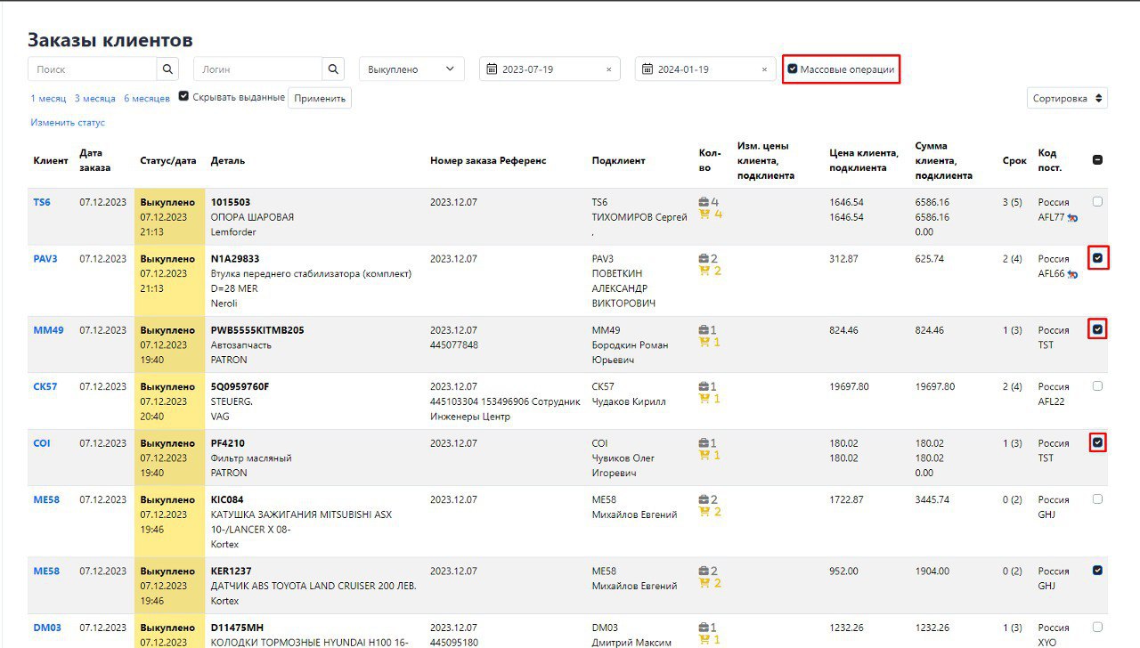The width and height of the screenshot is (1140, 648).
Task: Open the Выкуплено status dropdown
Action: [x=411, y=69]
